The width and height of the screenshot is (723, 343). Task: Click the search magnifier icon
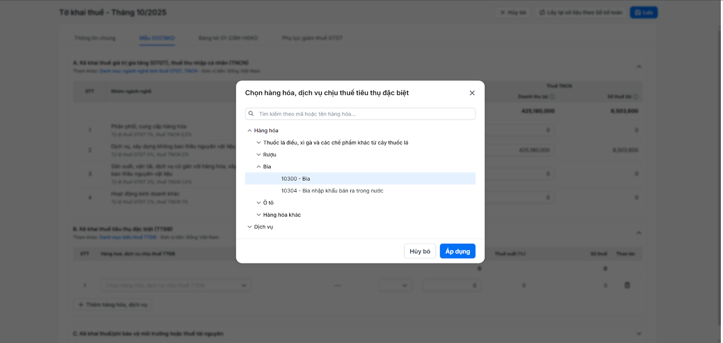point(251,114)
